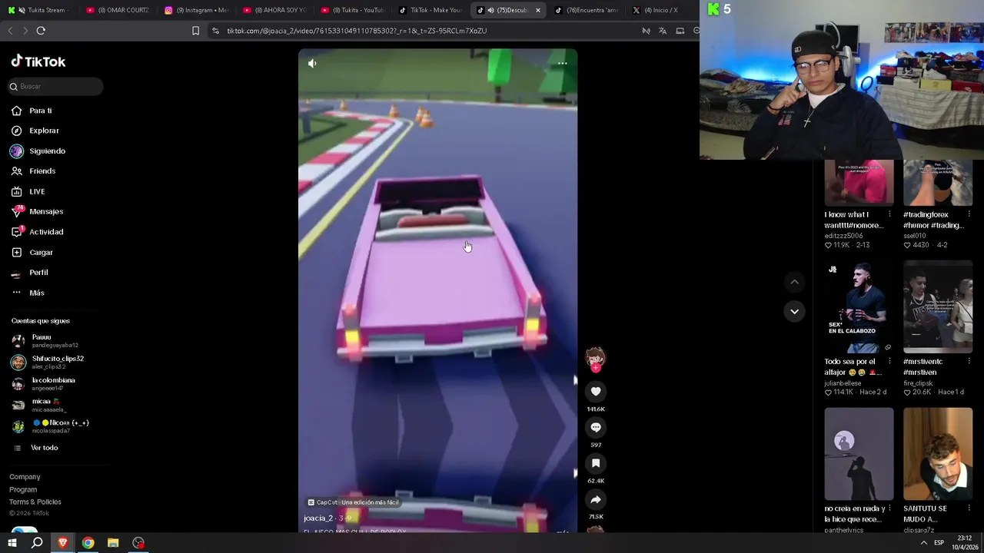The height and width of the screenshot is (553, 984).
Task: Open the 'SANTUTU SE MUDO' video thumbnail
Action: coord(938,454)
